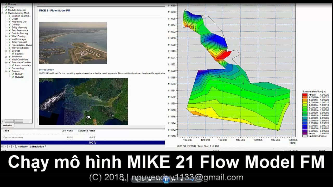Pause the video with the round play button
Image resolution: width=333 pixels, height=187 pixels.
click(166, 179)
